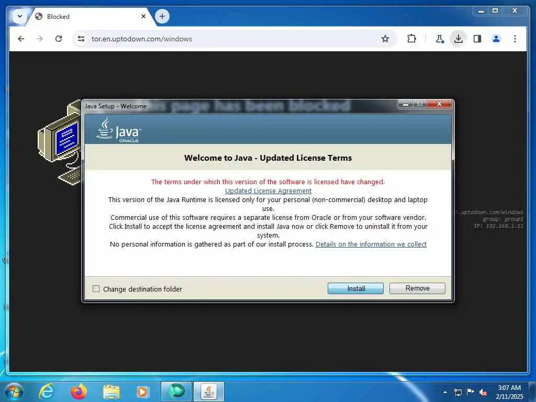Image resolution: width=536 pixels, height=402 pixels.
Task: Open the clock showing 3:07 AM
Action: pyautogui.click(x=509, y=392)
